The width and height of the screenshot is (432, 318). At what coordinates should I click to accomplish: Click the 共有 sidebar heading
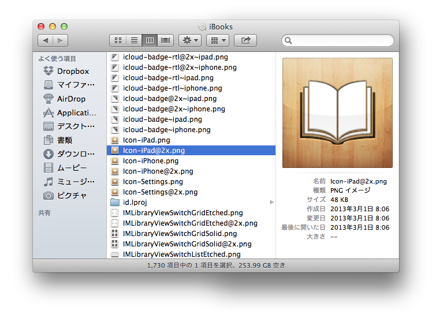point(44,213)
